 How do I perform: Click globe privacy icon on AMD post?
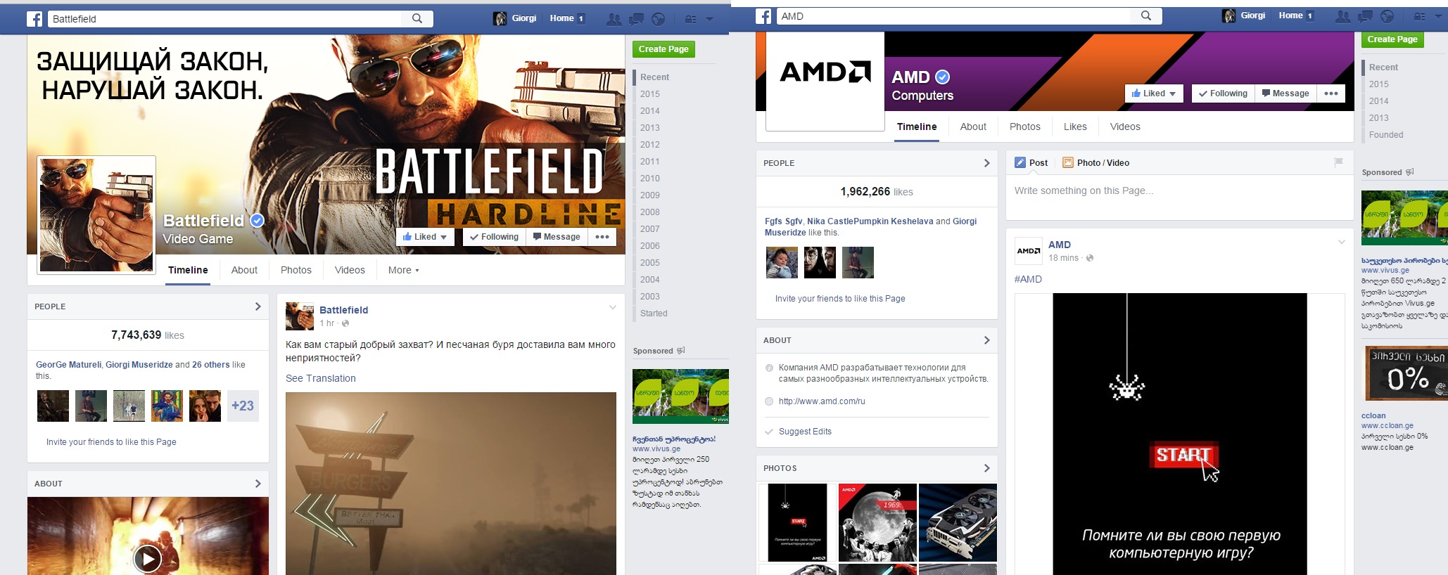tap(1090, 258)
